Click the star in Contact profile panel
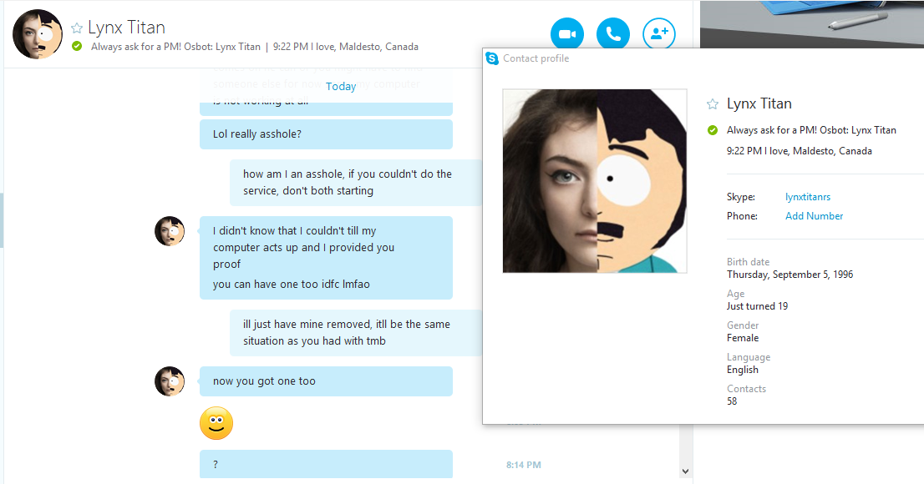Viewport: 924px width, 484px height. tap(713, 104)
